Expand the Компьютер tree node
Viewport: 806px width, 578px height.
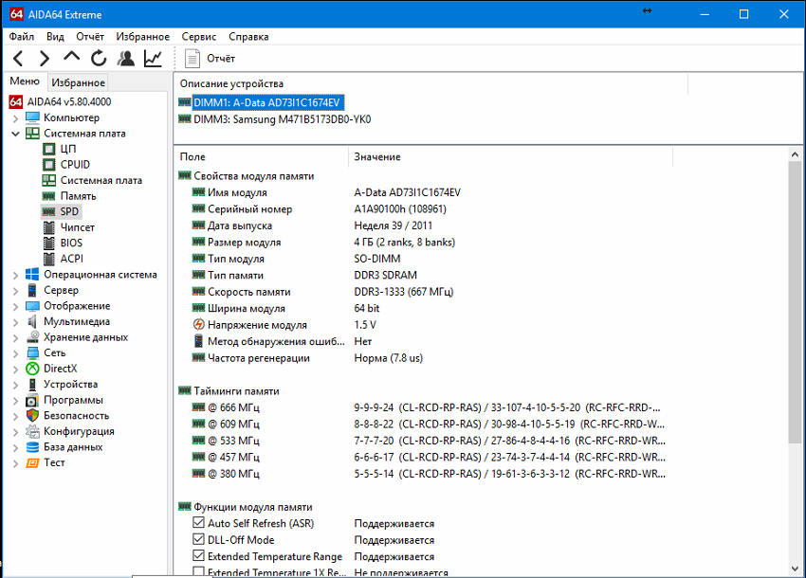[x=15, y=117]
